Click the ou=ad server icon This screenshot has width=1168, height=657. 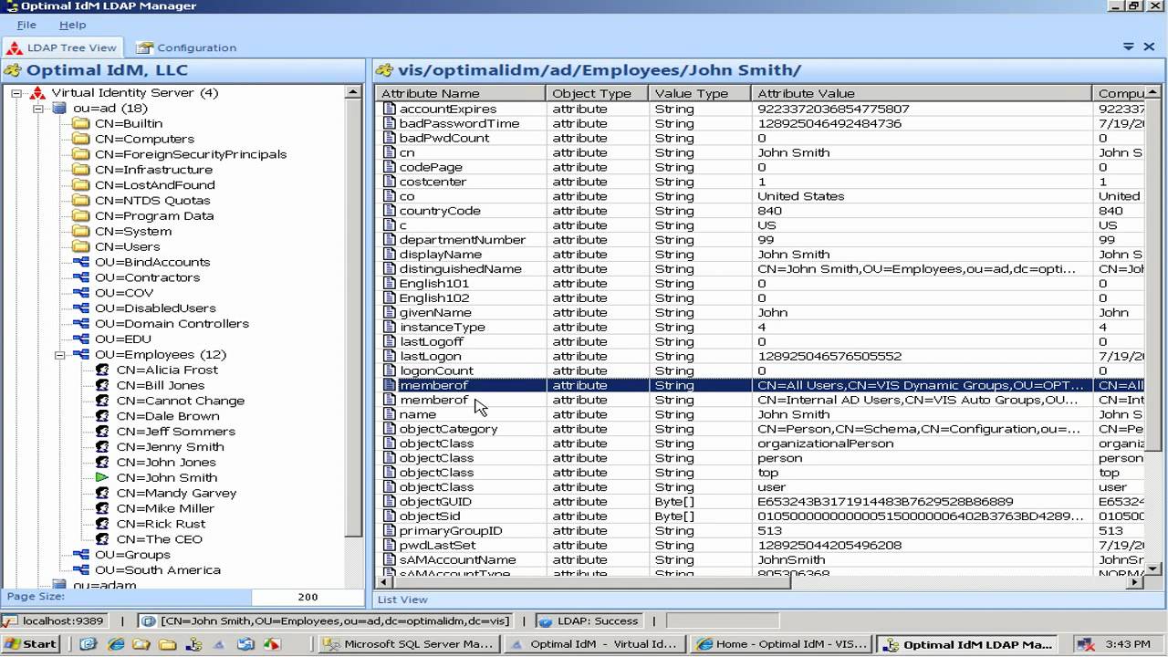(59, 109)
